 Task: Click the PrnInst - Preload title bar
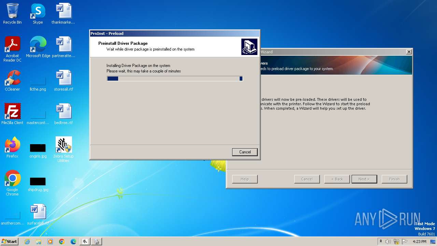[175, 33]
